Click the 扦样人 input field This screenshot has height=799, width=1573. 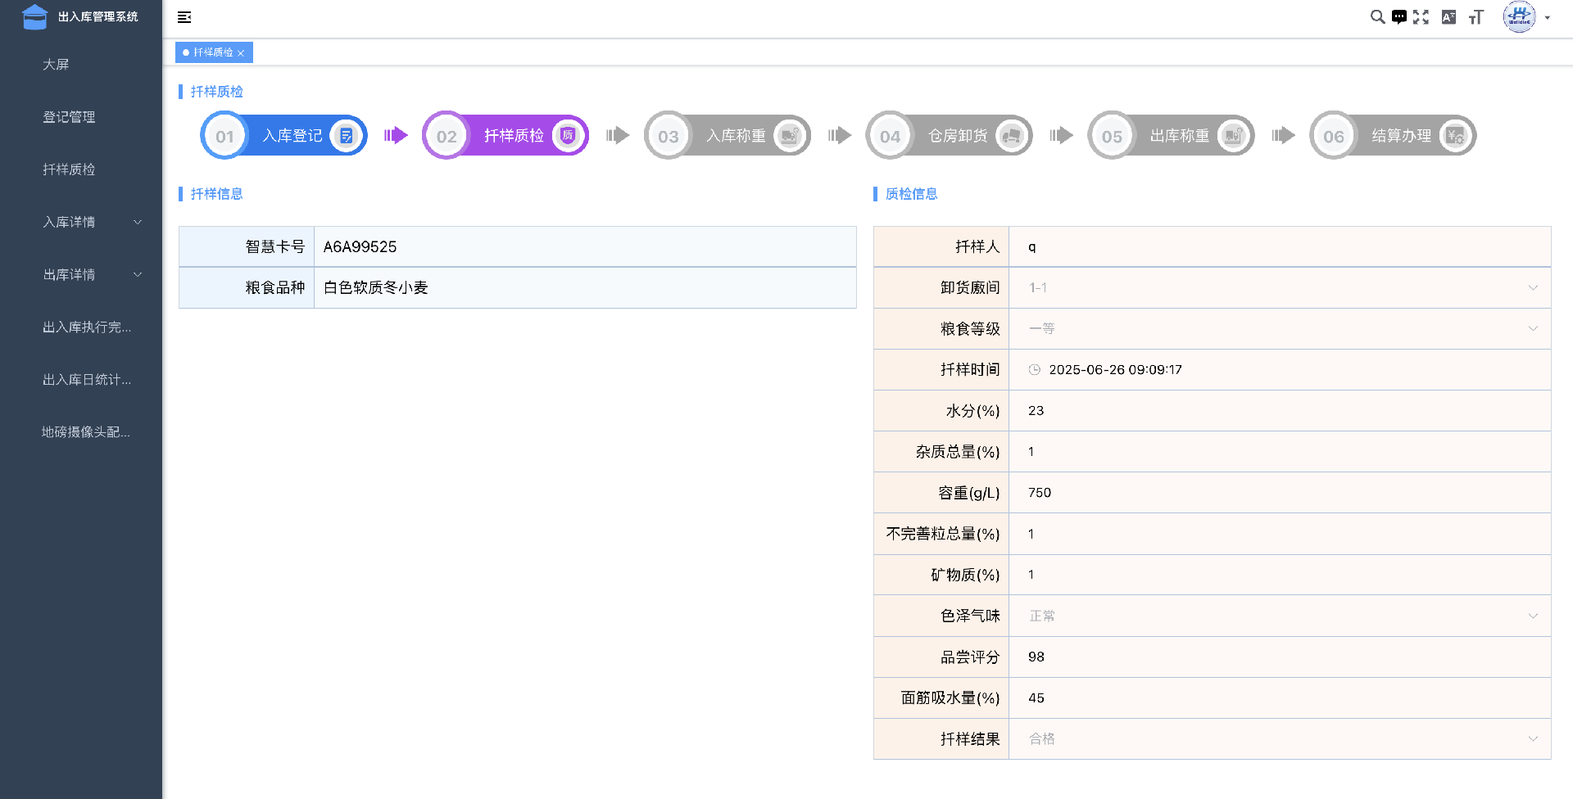coord(1280,247)
